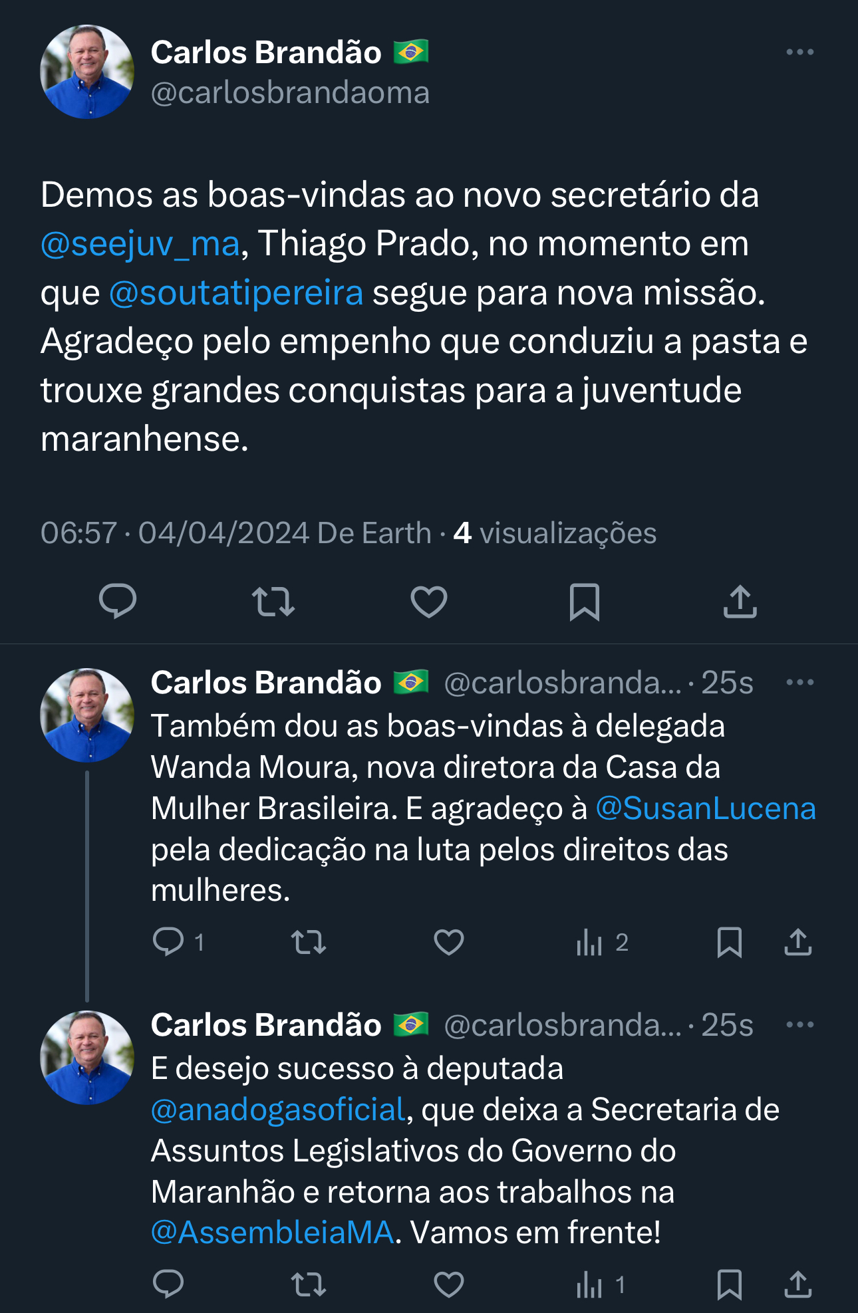Reply to the Wanda Moura tweet
Screen dimensions: 858x1313
[x=168, y=942]
